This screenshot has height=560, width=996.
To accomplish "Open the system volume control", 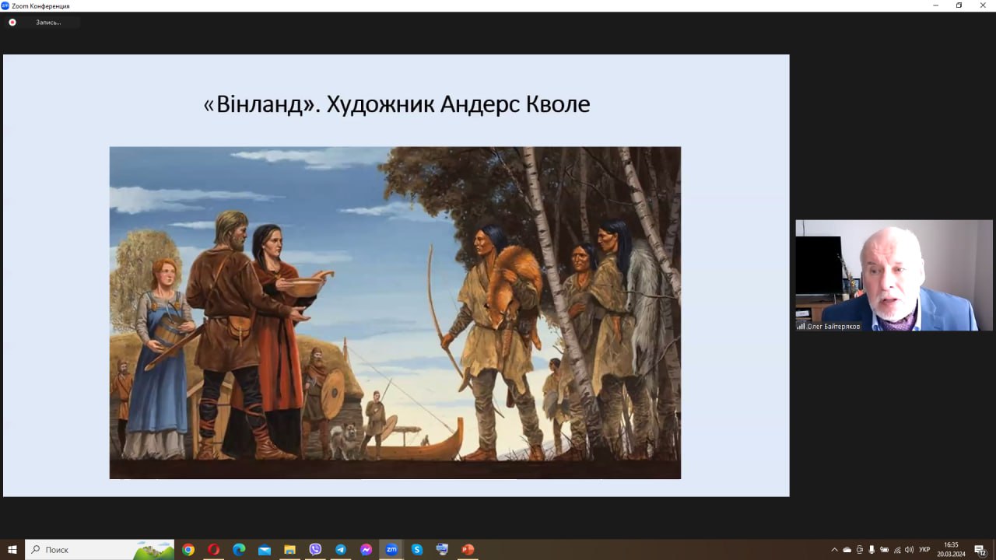I will click(909, 549).
